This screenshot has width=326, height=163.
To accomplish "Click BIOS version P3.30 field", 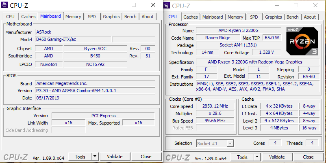I will (x=95, y=91).
